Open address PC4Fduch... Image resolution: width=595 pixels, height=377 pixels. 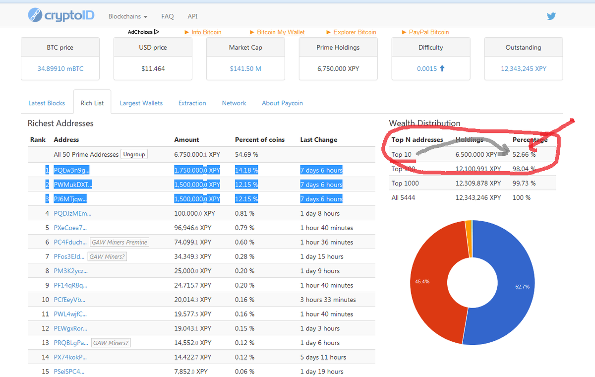(x=70, y=242)
